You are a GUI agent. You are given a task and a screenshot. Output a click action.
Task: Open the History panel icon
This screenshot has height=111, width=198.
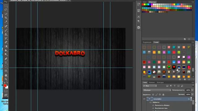click(x=139, y=4)
